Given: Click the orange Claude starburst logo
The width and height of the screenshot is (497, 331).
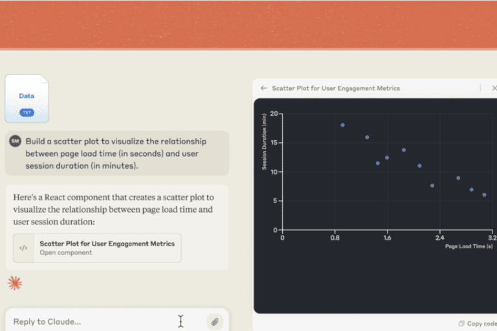Looking at the screenshot, I should pyautogui.click(x=15, y=283).
